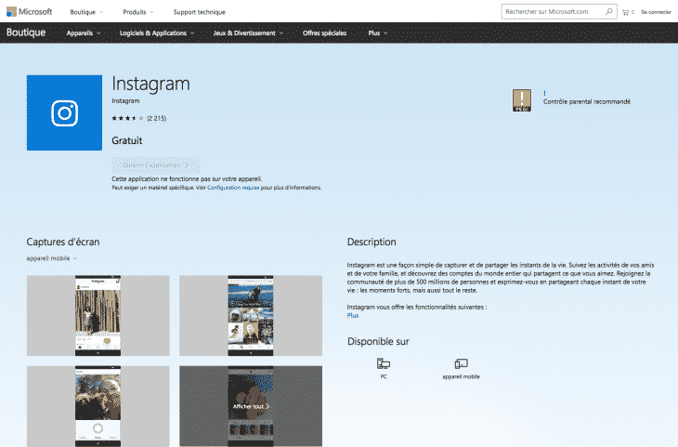This screenshot has width=678, height=447.
Task: Open Offres spéciales menu item
Action: [324, 33]
